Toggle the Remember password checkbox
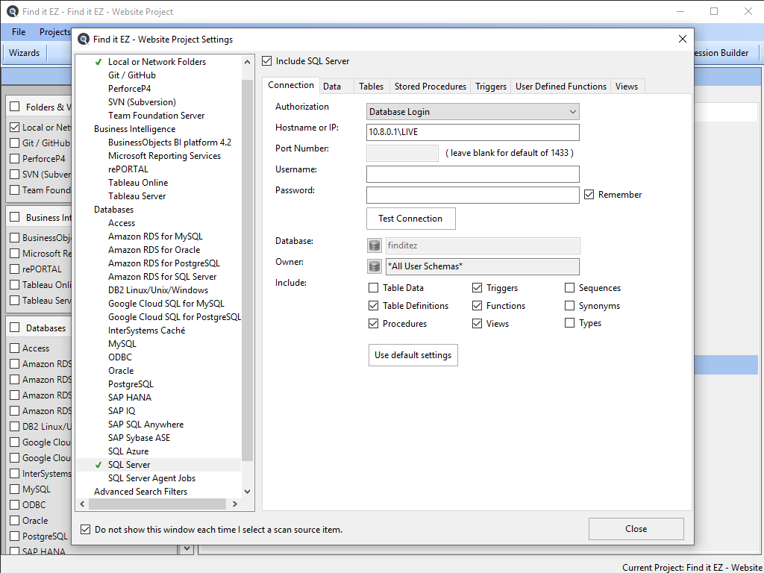 pyautogui.click(x=589, y=195)
